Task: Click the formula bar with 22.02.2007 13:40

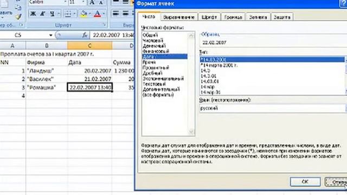Action: click(x=112, y=35)
